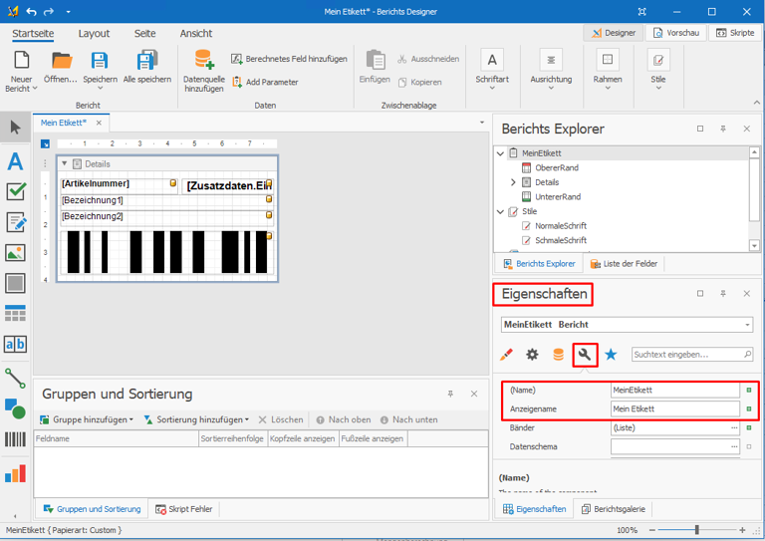Select the Picture Box tool

[15, 253]
